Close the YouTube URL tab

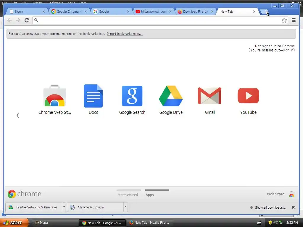(170, 12)
